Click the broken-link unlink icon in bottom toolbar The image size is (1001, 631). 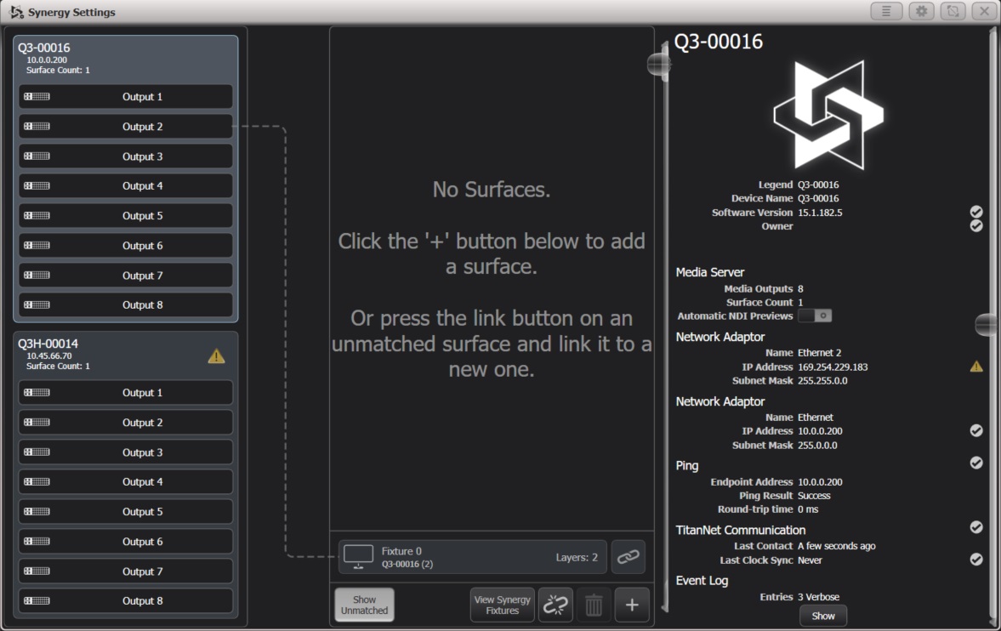(555, 605)
